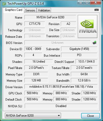Click the Bus Interface value PCI
Viewport: 103px width, 121px height.
tap(79, 55)
